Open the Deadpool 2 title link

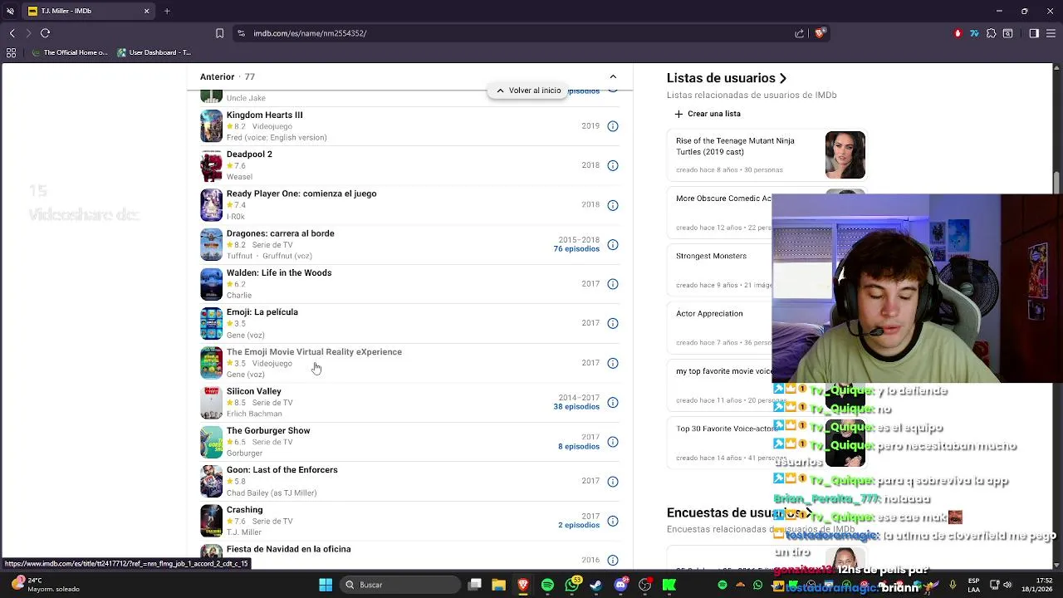pyautogui.click(x=249, y=154)
